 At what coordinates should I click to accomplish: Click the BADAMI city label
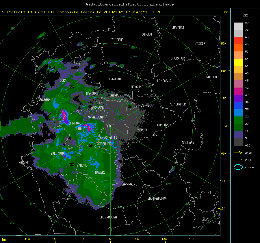click(x=114, y=95)
